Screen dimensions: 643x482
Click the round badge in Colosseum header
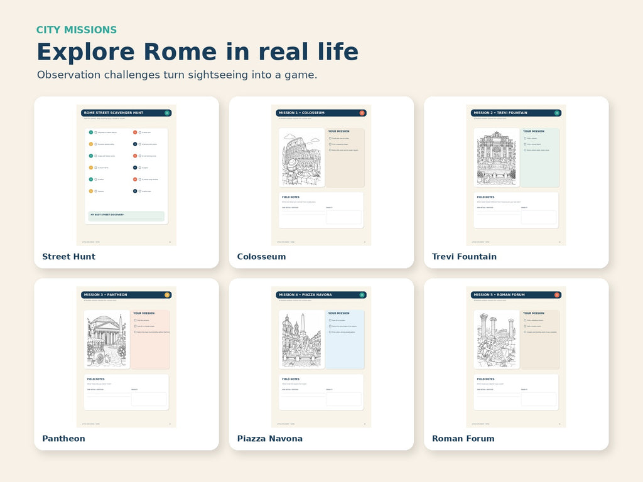(x=362, y=113)
